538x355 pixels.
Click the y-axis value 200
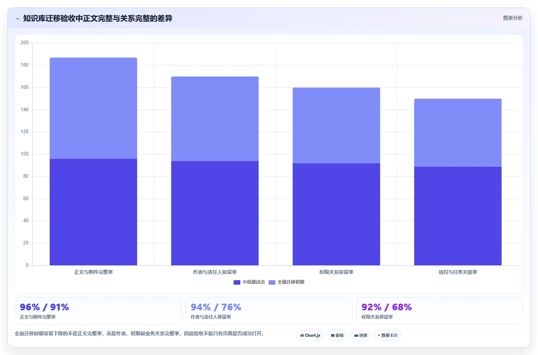tap(25, 43)
